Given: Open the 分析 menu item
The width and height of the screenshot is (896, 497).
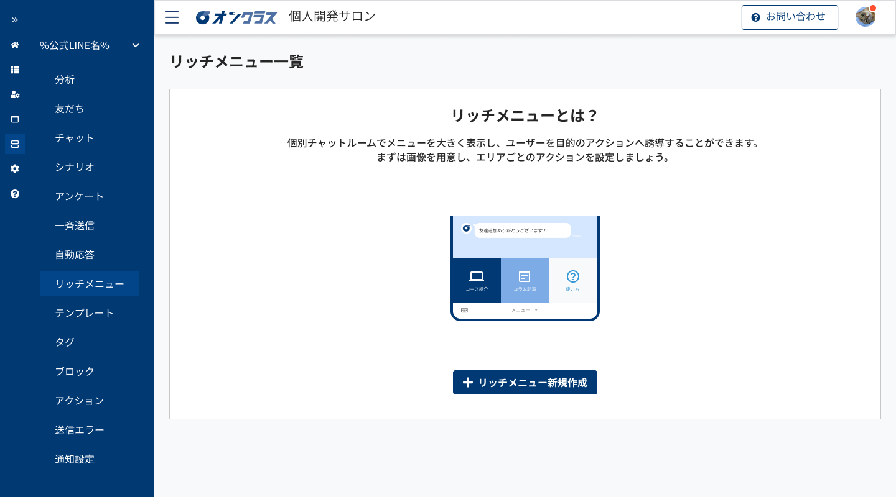Looking at the screenshot, I should click(x=64, y=80).
